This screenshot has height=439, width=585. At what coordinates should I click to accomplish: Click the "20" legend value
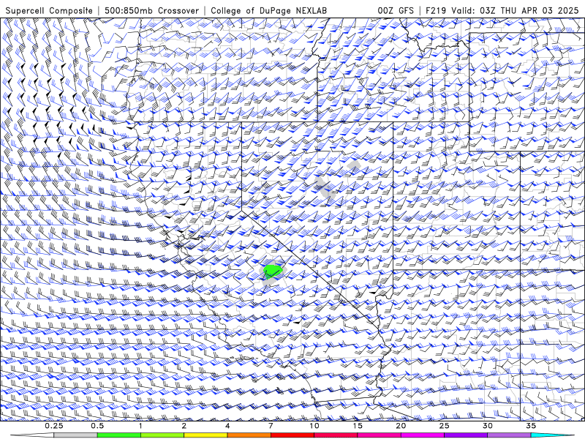coord(401,426)
